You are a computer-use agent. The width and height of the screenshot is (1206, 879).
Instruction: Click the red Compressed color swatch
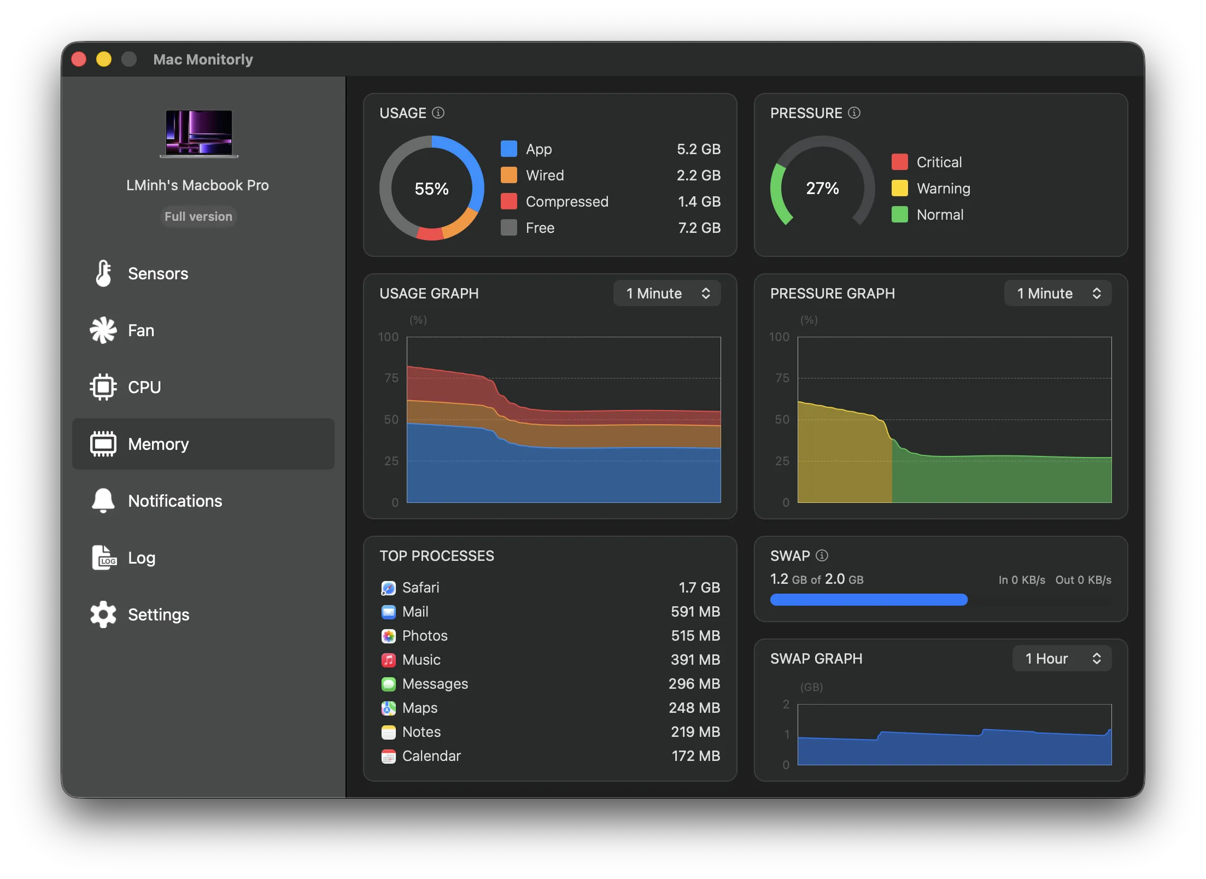pos(509,201)
